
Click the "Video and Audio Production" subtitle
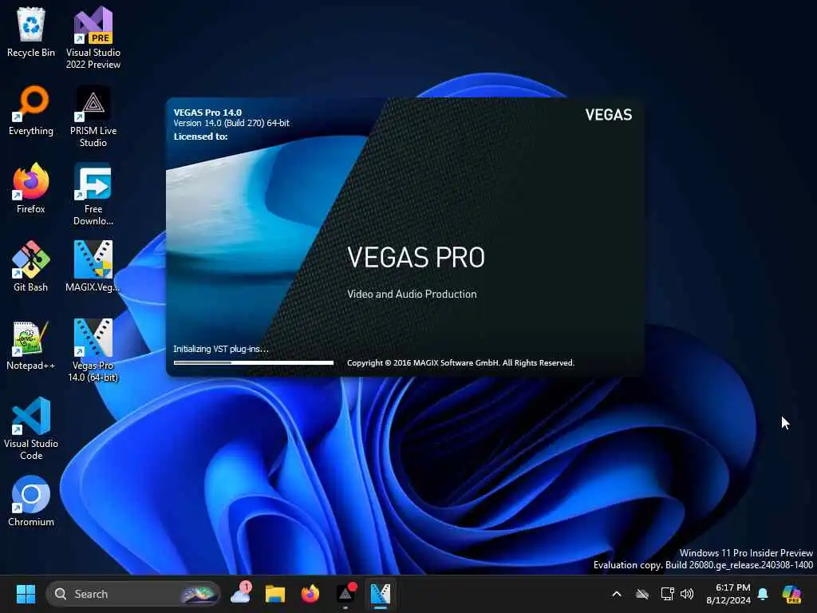click(x=412, y=294)
